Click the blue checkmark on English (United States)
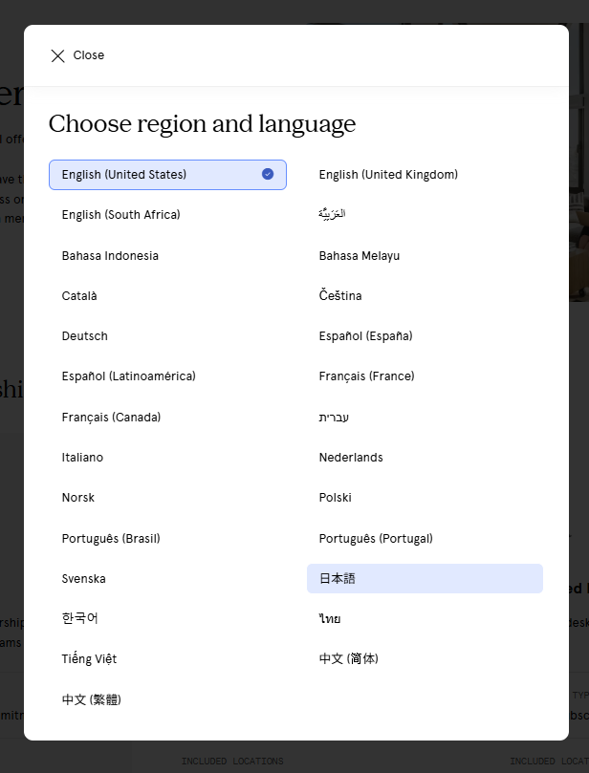This screenshot has width=589, height=773. pos(268,174)
